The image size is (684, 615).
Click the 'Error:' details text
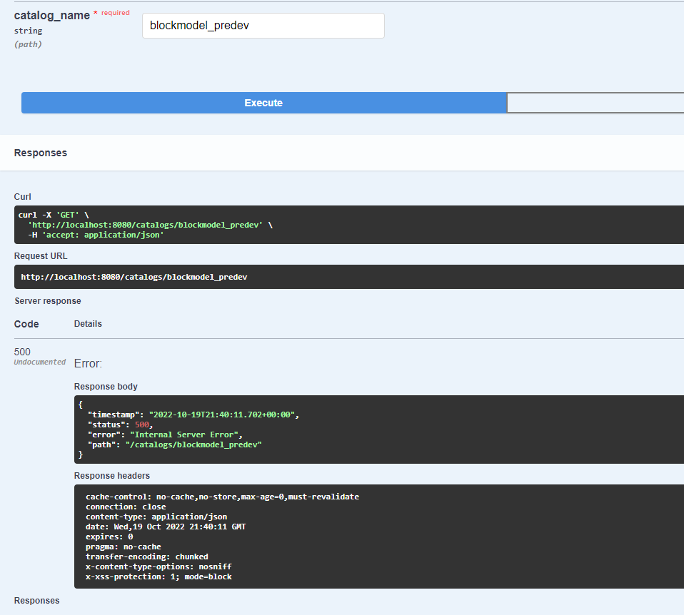coord(88,364)
